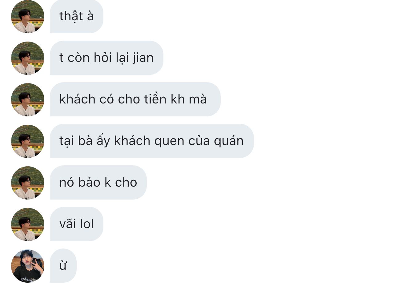Open avatar beside "tại bà ấy khách quen" message
This screenshot has height=283, width=397.
[28, 141]
